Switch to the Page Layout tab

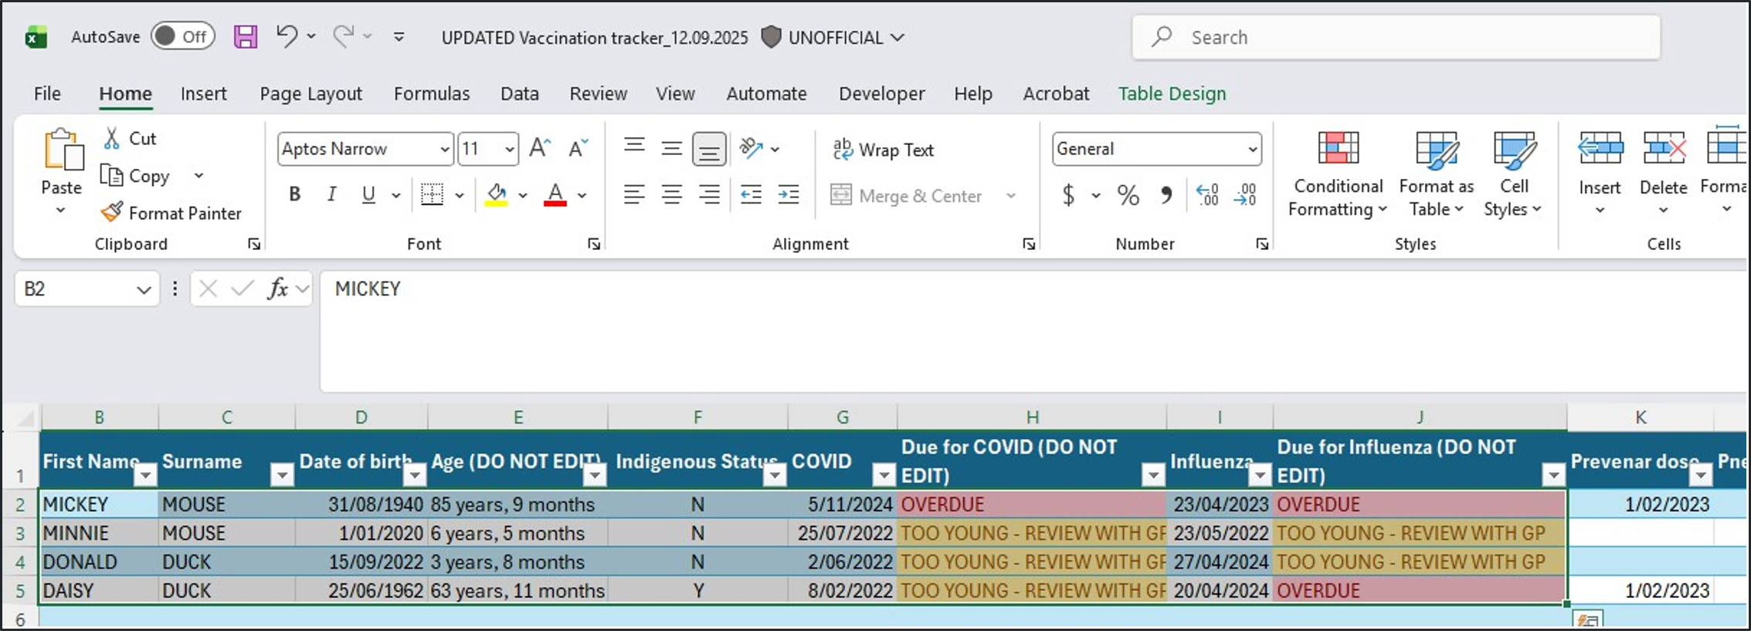click(310, 93)
